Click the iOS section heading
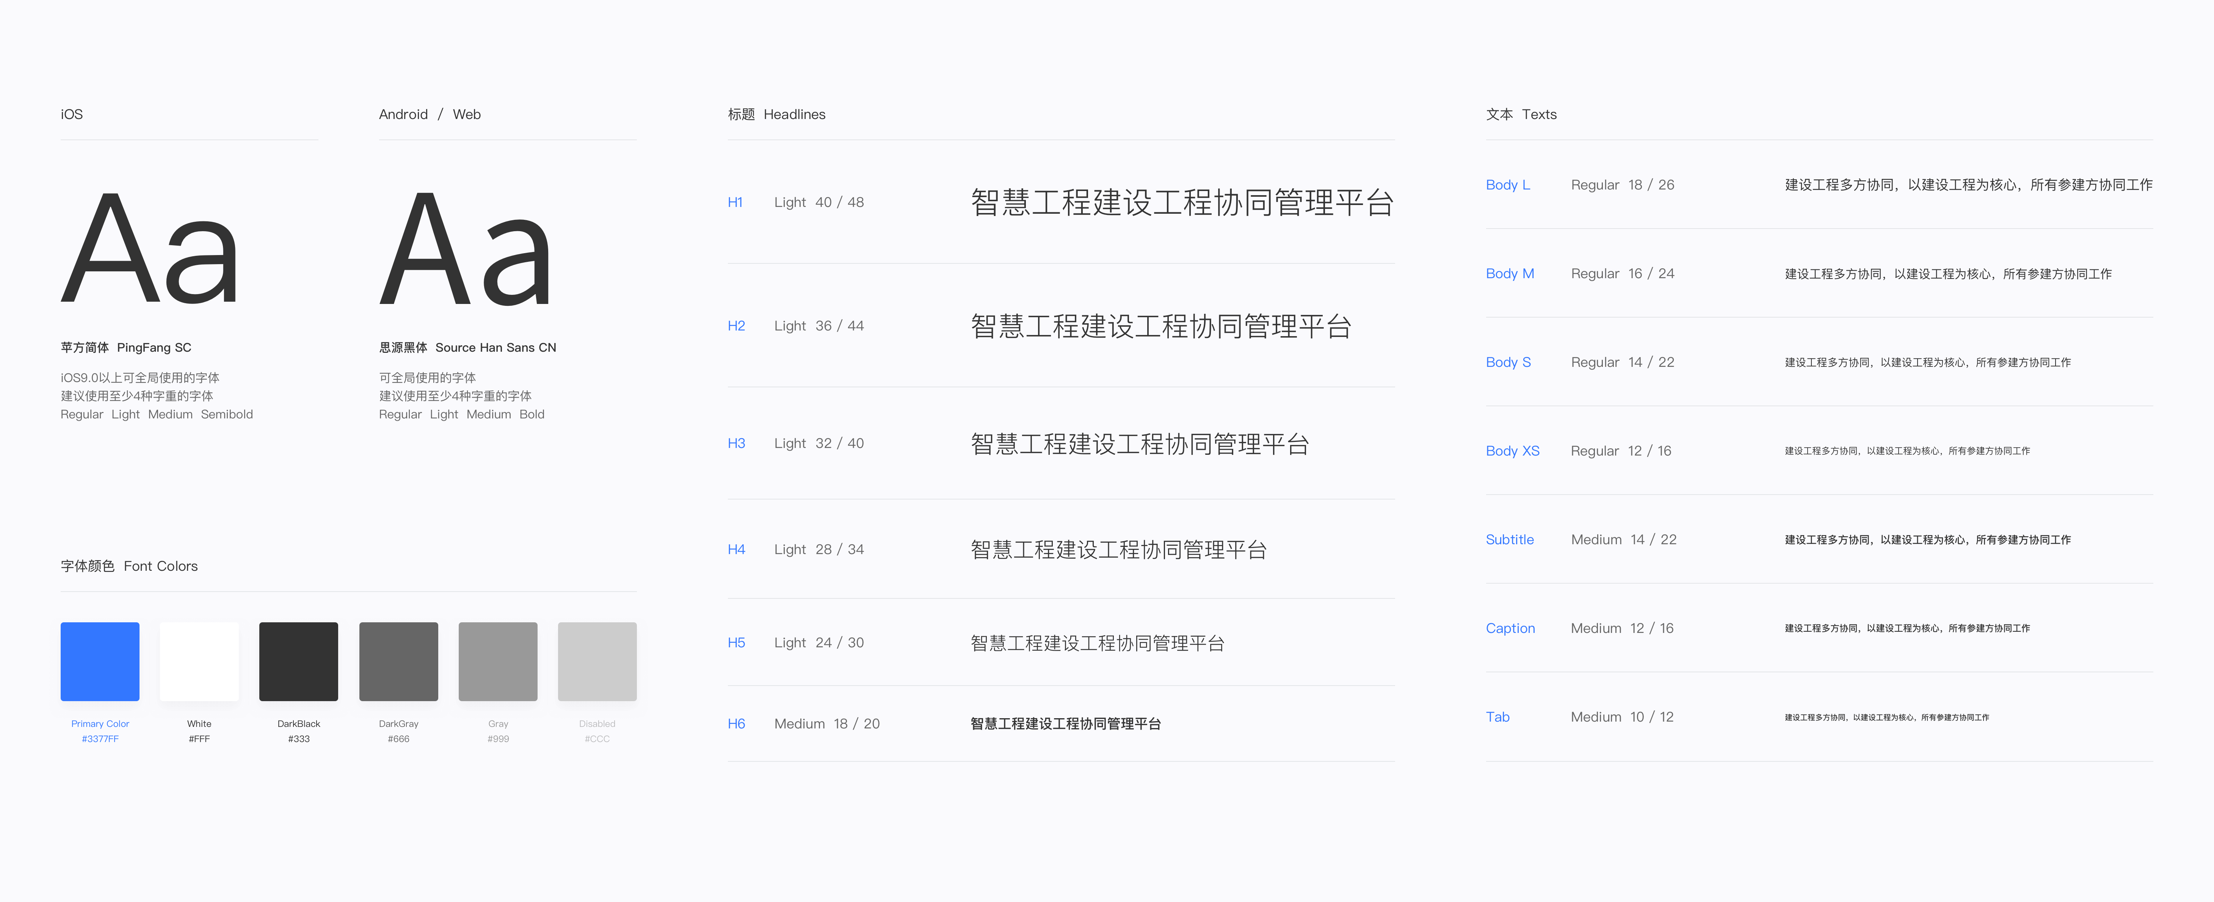 (71, 114)
